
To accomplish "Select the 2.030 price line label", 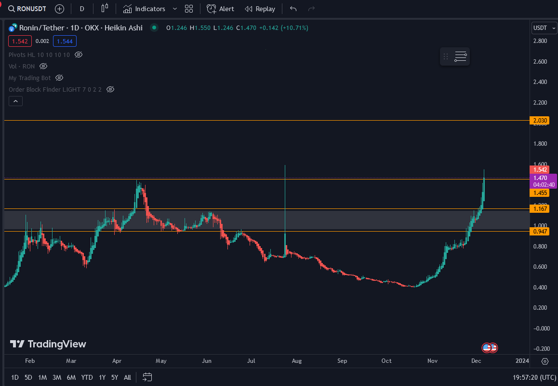I will [540, 121].
